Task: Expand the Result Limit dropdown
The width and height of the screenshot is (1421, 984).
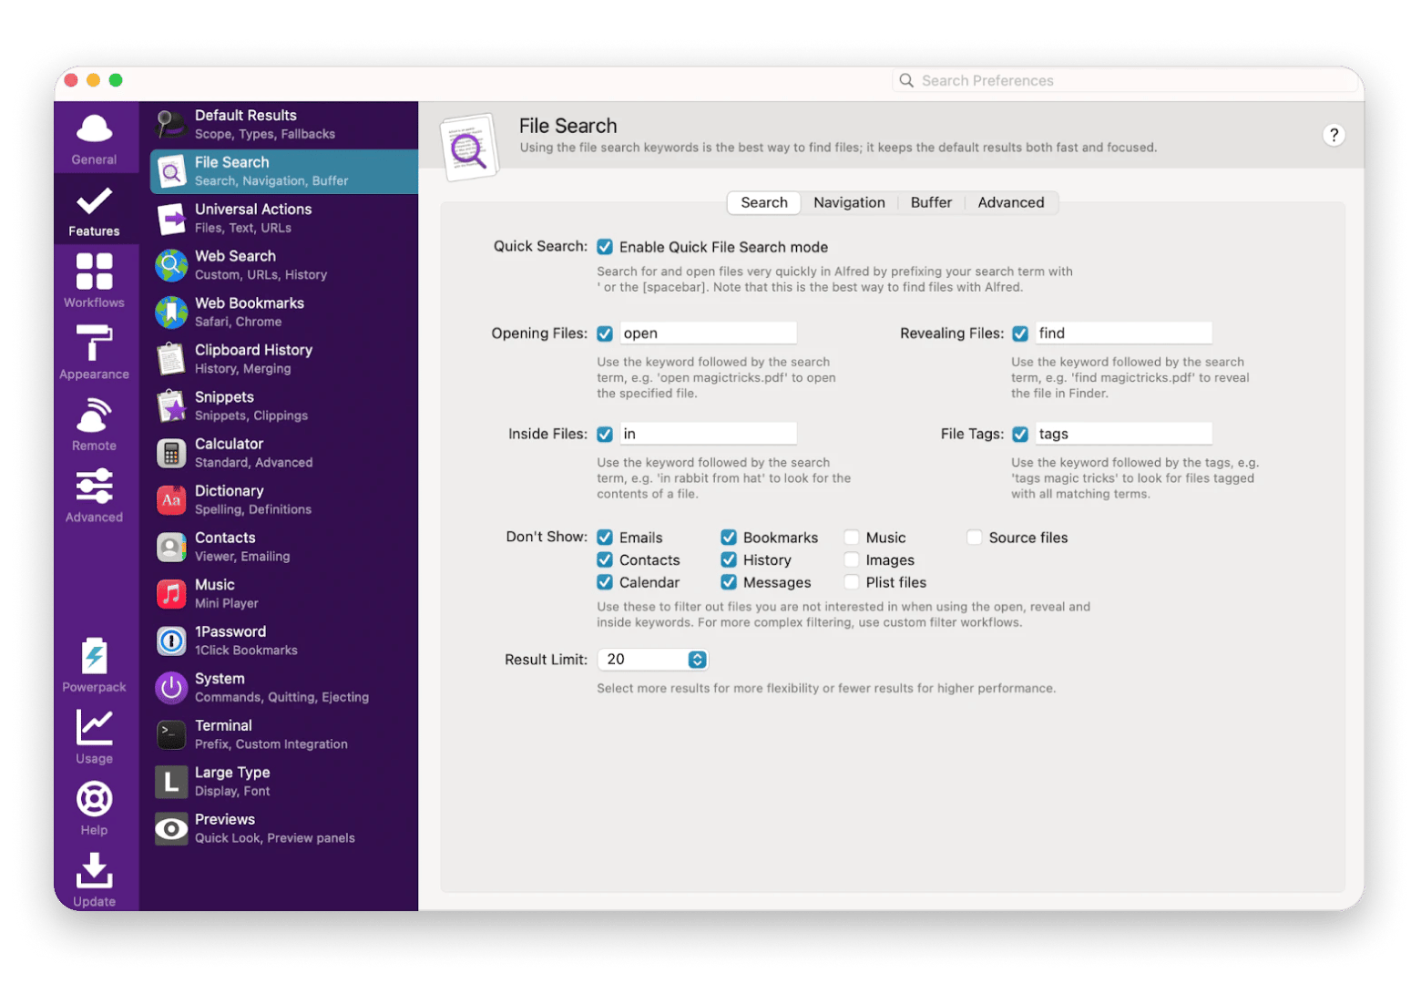Action: pyautogui.click(x=697, y=660)
